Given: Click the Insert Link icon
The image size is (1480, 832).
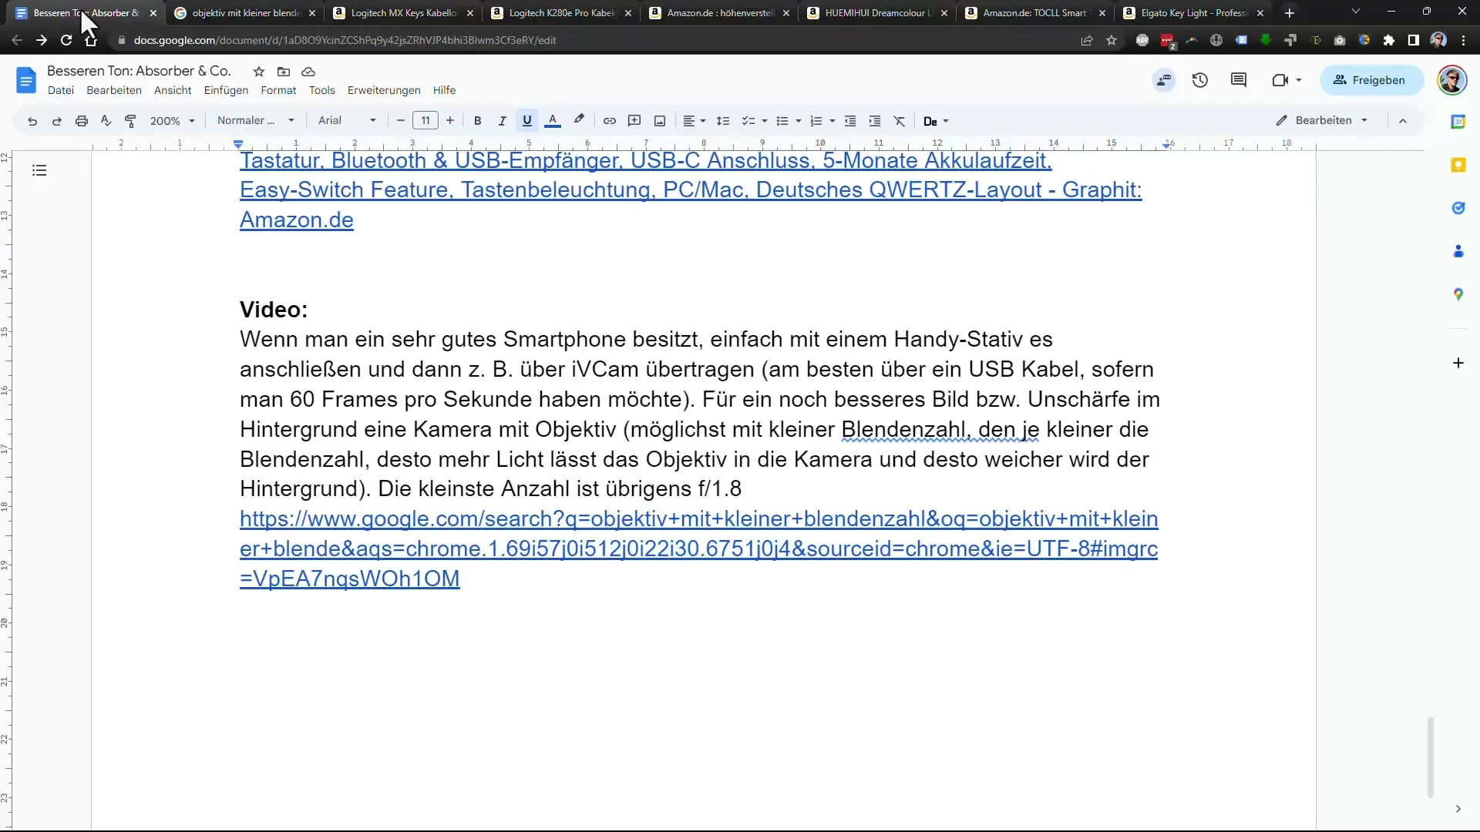Looking at the screenshot, I should [x=609, y=120].
